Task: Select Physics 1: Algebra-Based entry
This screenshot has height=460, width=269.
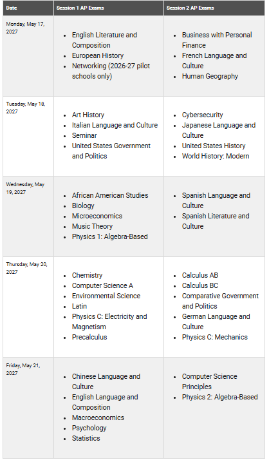Action: tap(109, 236)
